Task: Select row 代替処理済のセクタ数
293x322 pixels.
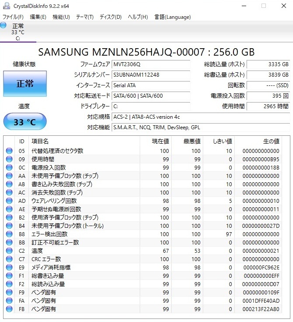Action: [x=143, y=151]
